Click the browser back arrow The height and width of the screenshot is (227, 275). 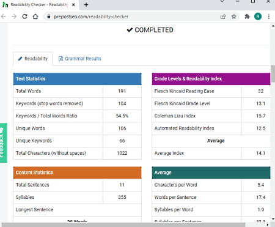pos(4,17)
